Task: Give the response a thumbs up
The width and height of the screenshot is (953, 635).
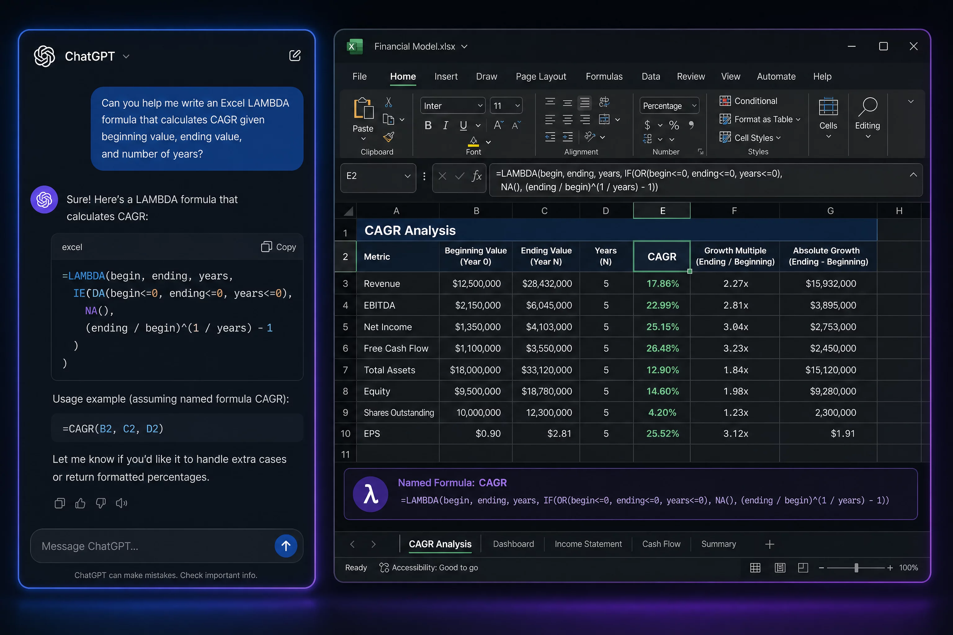Action: pos(80,503)
